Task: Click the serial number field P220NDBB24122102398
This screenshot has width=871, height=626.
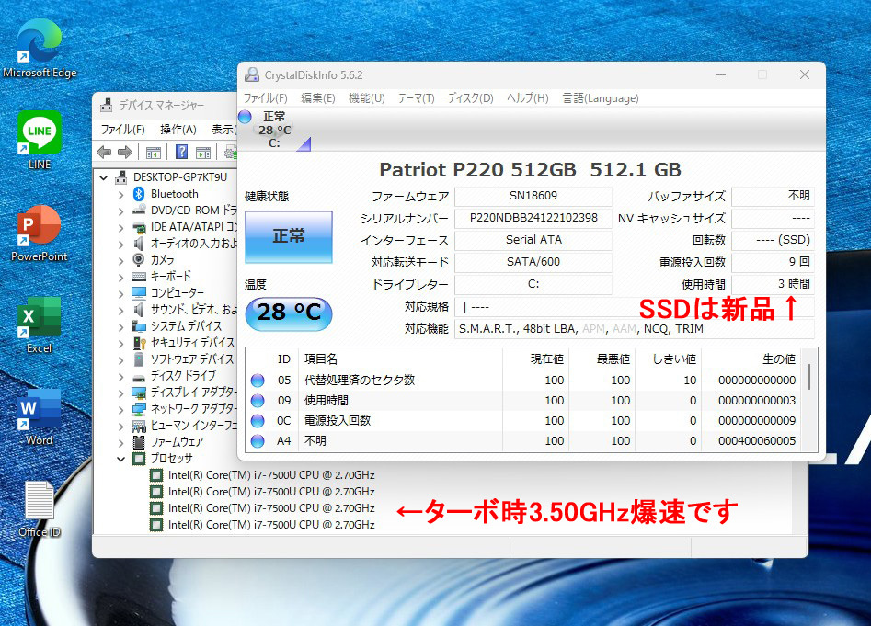Action: 533,218
